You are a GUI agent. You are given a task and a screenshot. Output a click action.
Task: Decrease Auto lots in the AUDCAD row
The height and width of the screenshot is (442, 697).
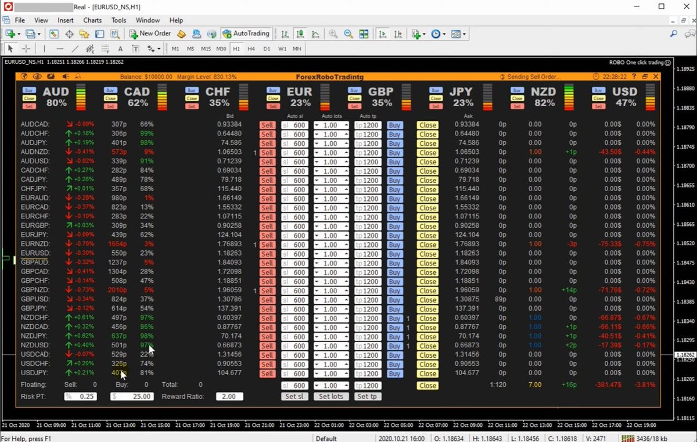[x=317, y=125]
